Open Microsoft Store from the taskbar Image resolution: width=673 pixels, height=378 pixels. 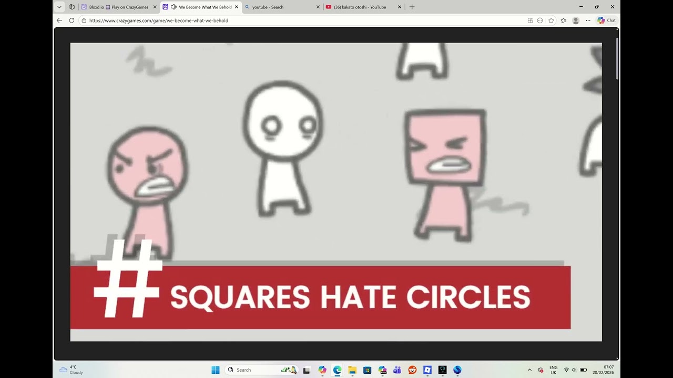[368, 370]
